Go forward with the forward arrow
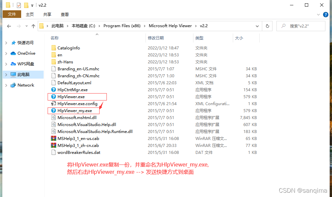The height and width of the screenshot is (197, 332). (x=19, y=26)
